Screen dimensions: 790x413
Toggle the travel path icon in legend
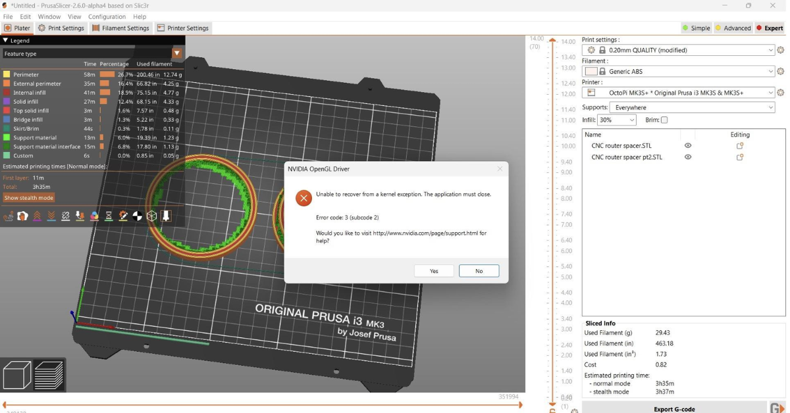(9, 216)
